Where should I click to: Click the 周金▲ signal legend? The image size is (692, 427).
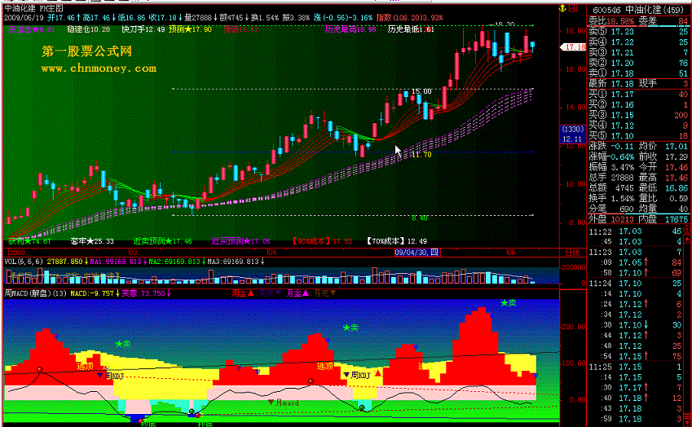tap(243, 293)
